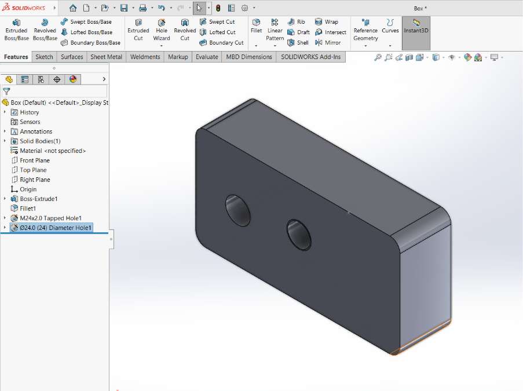
Task: Open the Hole Wizard tool
Action: pyautogui.click(x=162, y=30)
